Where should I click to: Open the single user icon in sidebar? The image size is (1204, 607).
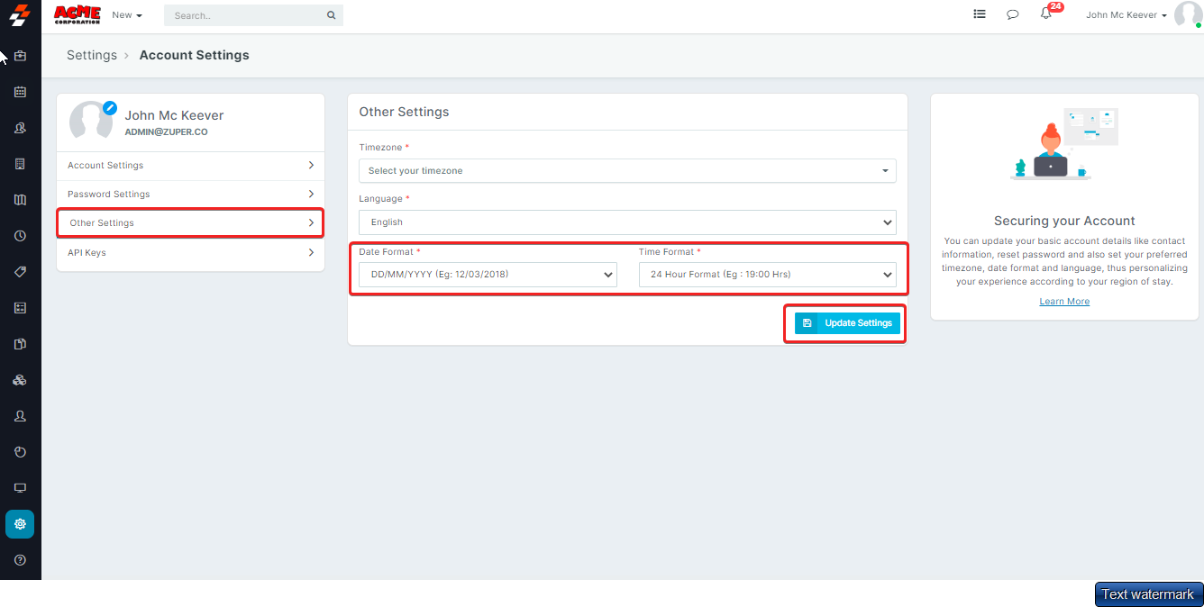(x=20, y=416)
